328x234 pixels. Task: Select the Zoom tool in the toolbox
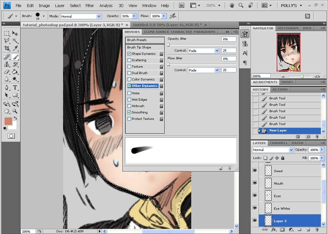click(15, 111)
